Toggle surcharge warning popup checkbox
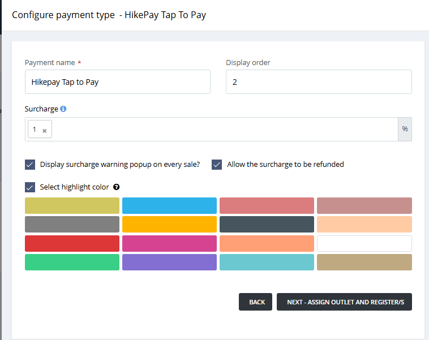Viewport: 429px width, 340px height. tap(31, 165)
